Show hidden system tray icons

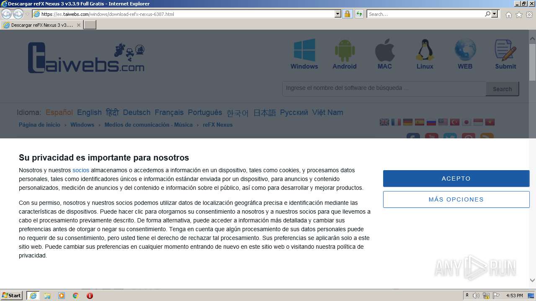[467, 296]
